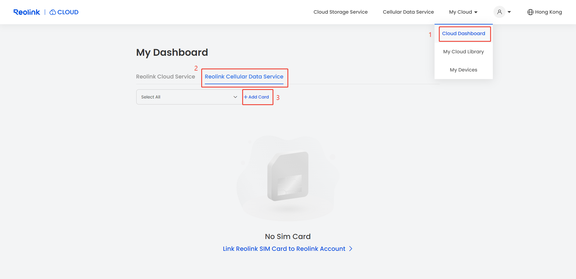
Task: Go to My Devices menu entry
Action: (x=463, y=70)
